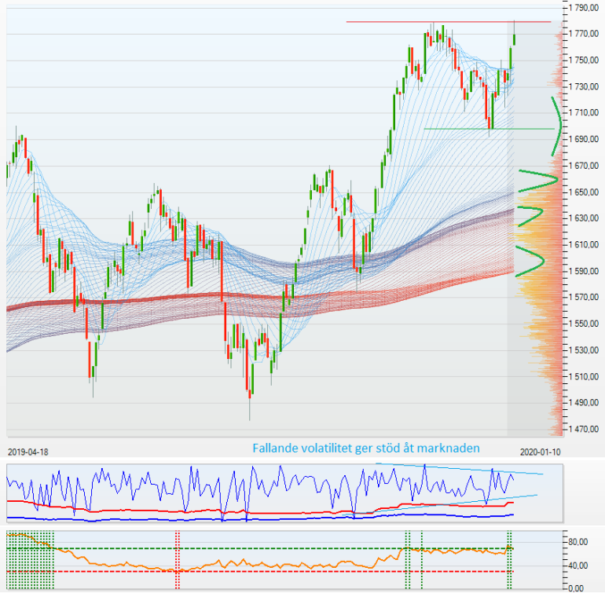The height and width of the screenshot is (593, 605).
Task: Click the 1 510,00 price axis label
Action: (x=584, y=376)
